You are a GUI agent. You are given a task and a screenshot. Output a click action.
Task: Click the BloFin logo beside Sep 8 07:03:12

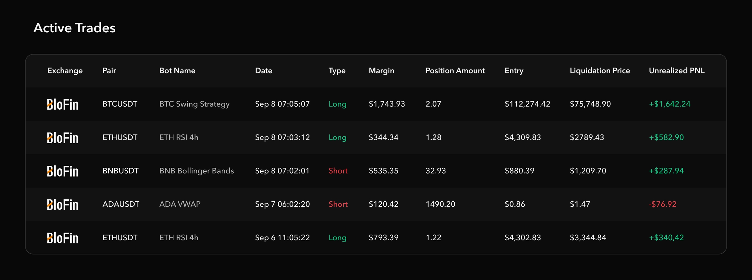pyautogui.click(x=63, y=138)
